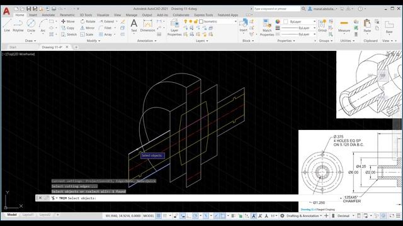This screenshot has height=226, width=403.
Task: Add a new drawing tab with plus
Action: click(x=76, y=47)
